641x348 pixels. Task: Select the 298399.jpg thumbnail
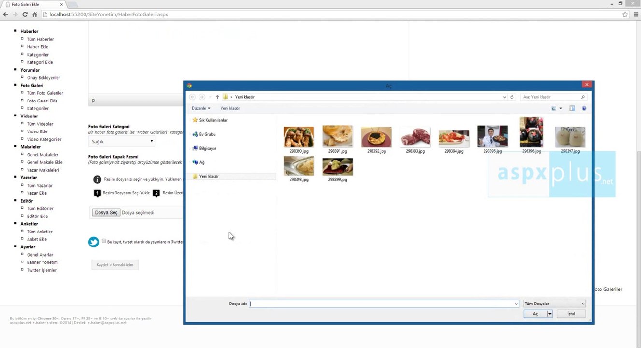(338, 167)
